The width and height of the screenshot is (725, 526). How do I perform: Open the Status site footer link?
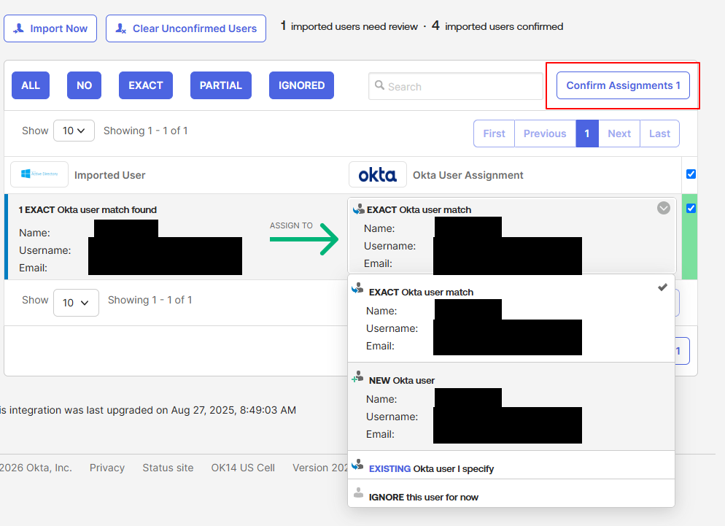tap(168, 468)
